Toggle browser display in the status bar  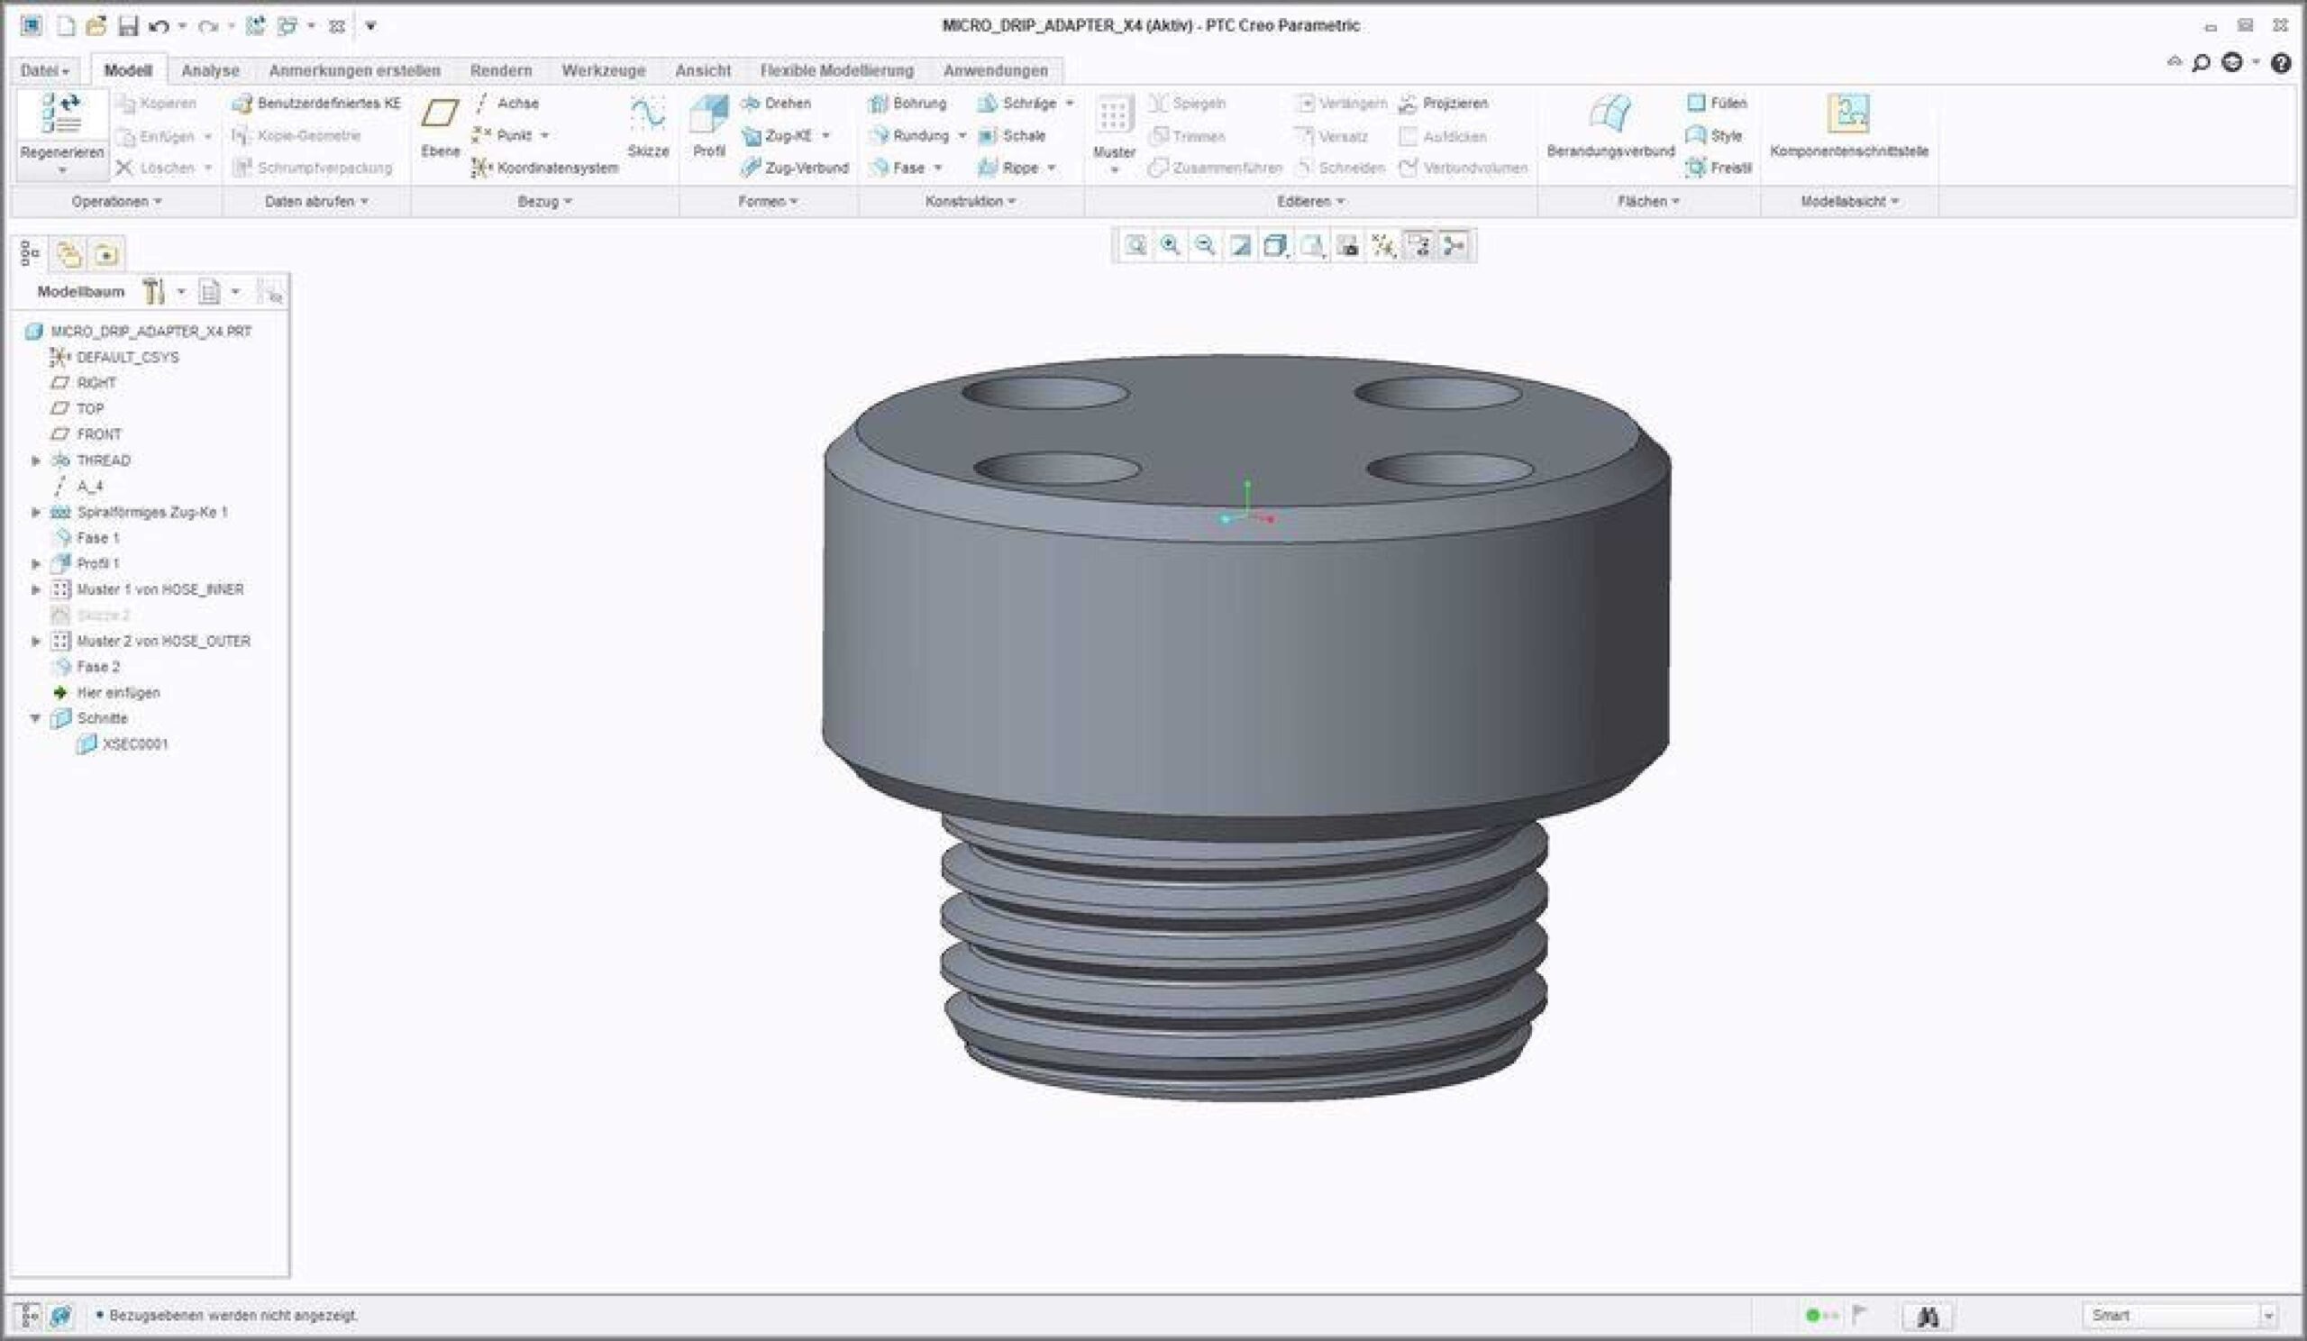pyautogui.click(x=61, y=1317)
